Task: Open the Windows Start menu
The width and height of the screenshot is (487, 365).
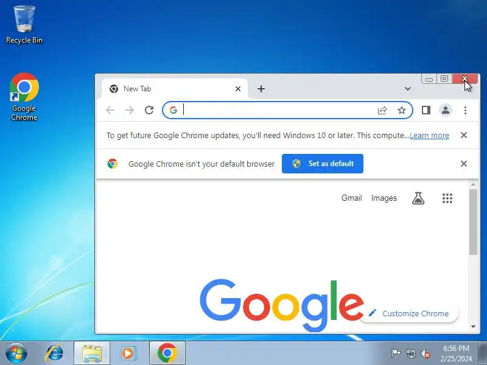Action: pyautogui.click(x=16, y=353)
